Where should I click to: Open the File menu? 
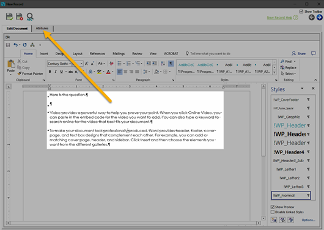[8, 37]
